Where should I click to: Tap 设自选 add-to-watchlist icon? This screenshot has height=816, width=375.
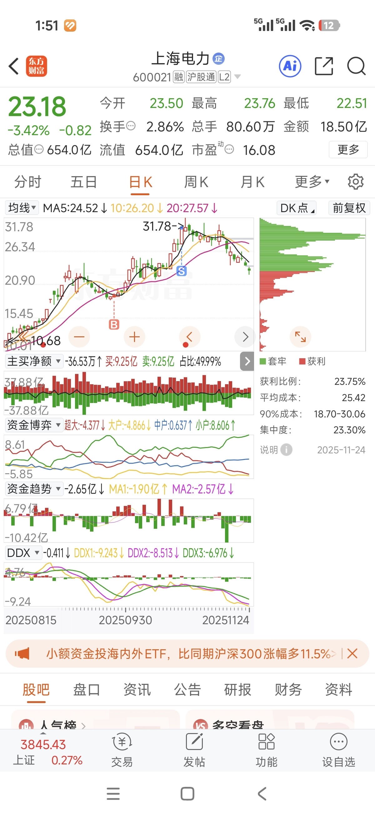pyautogui.click(x=339, y=750)
